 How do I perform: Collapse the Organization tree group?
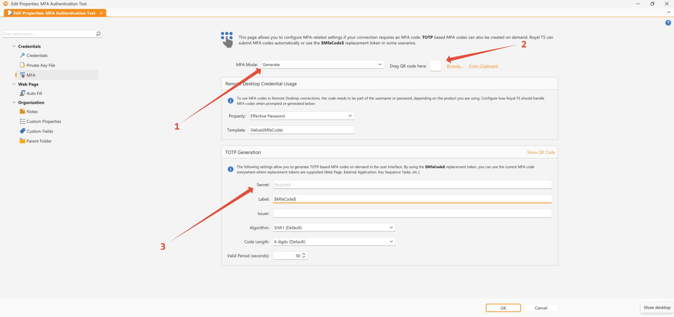pyautogui.click(x=14, y=102)
